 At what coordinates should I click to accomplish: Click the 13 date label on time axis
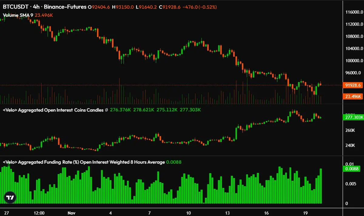[227, 213]
